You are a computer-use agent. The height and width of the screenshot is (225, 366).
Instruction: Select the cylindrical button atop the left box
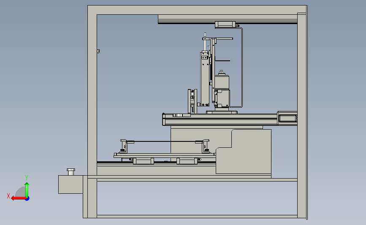click(x=71, y=172)
